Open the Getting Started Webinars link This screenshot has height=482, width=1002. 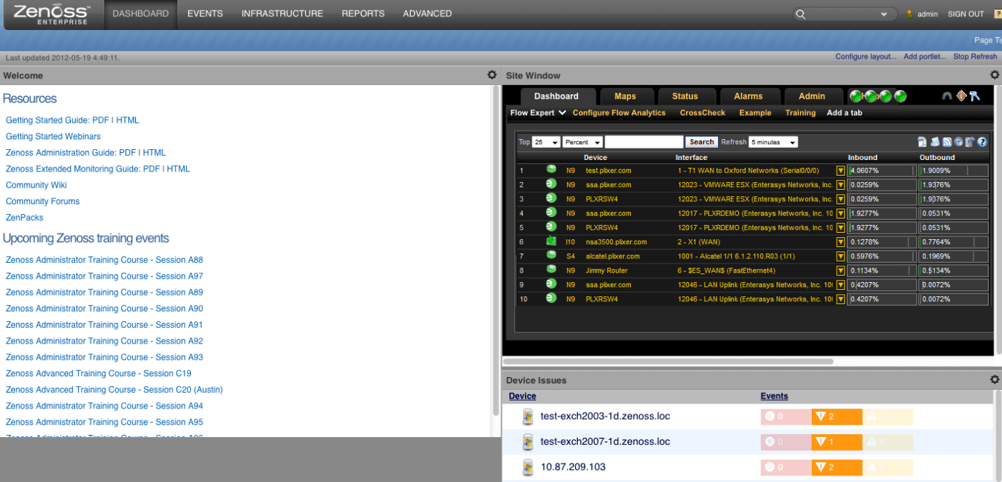click(x=53, y=136)
